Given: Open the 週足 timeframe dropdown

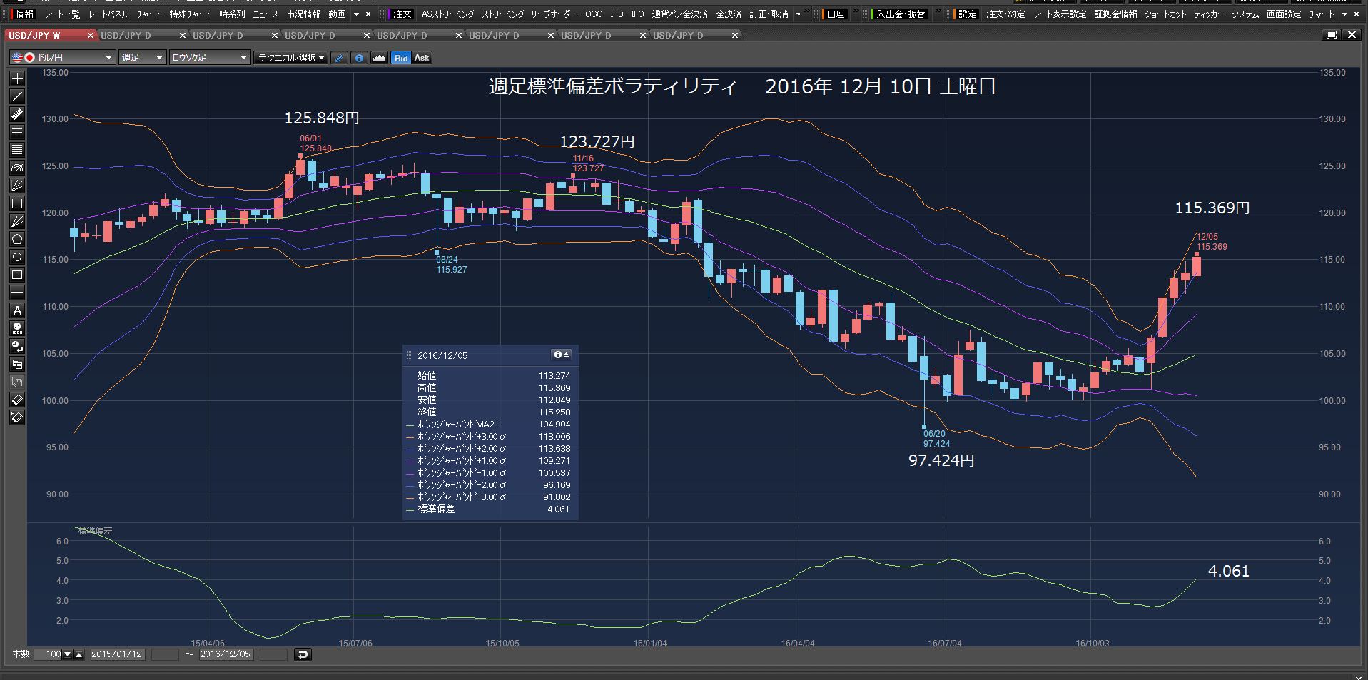Looking at the screenshot, I should (142, 58).
